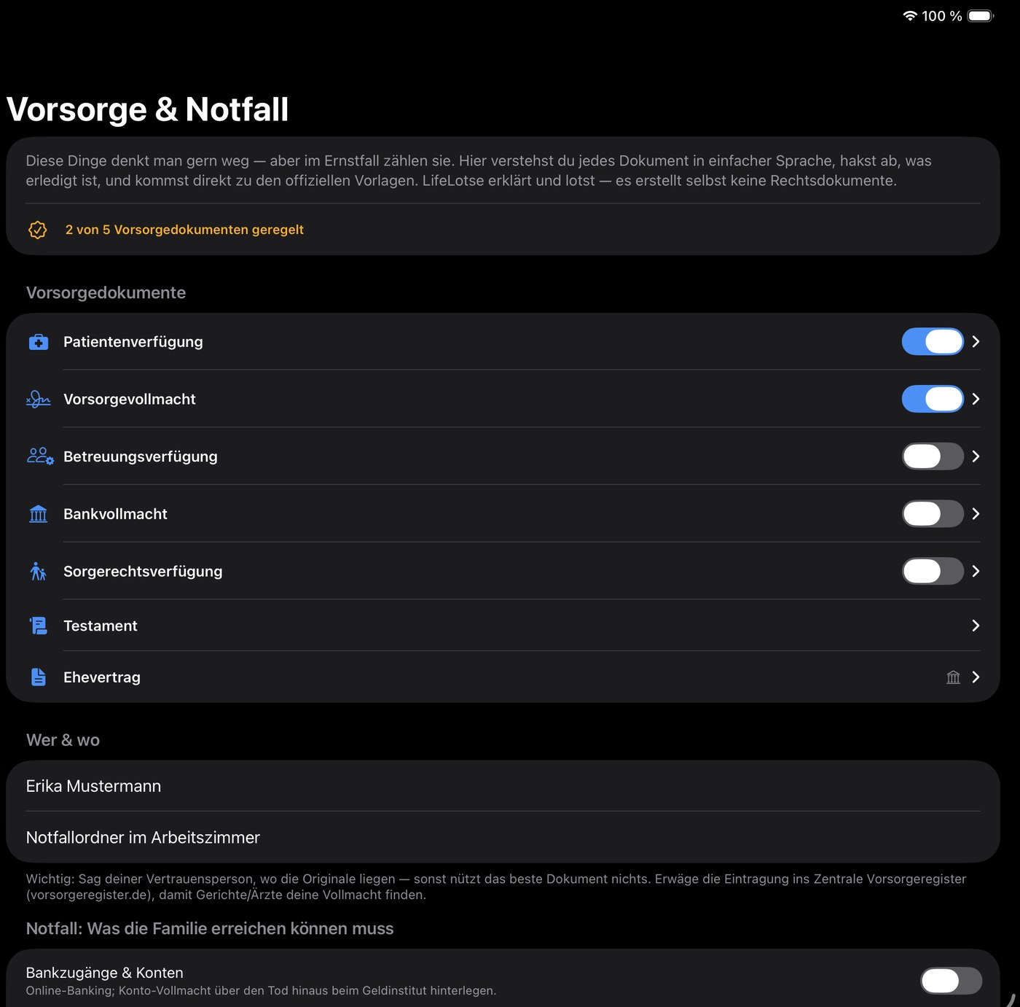Click the orange checkmark seal status icon
The height and width of the screenshot is (1007, 1020).
pyautogui.click(x=38, y=230)
